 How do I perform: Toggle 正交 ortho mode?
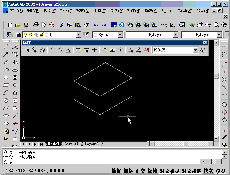[140, 171]
